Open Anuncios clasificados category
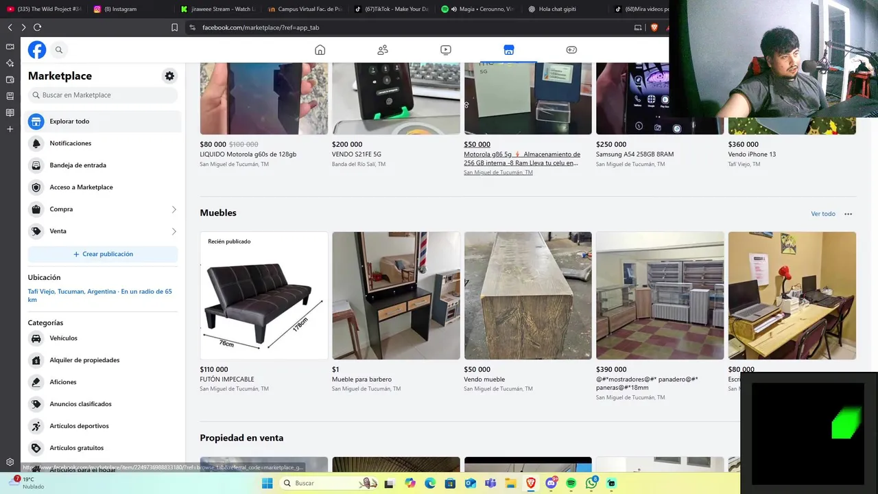The image size is (878, 494). 103,404
